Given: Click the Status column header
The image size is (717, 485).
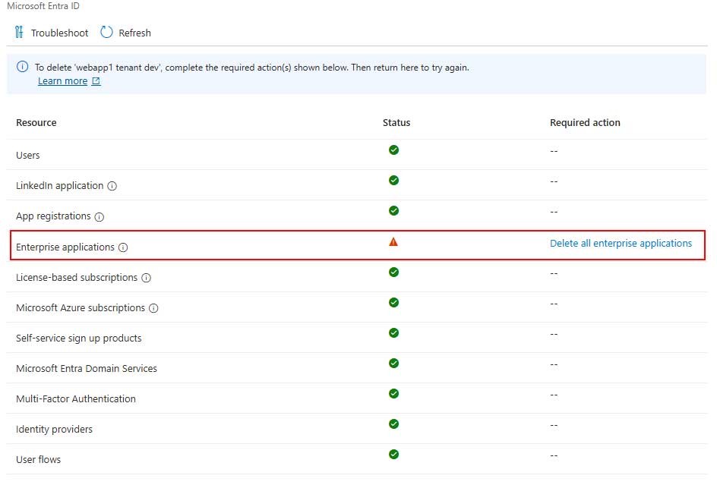Looking at the screenshot, I should [396, 122].
